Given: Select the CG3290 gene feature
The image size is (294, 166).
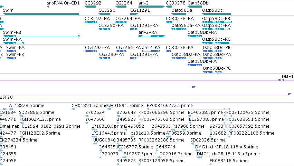Looking at the screenshot, I should tap(104, 14).
